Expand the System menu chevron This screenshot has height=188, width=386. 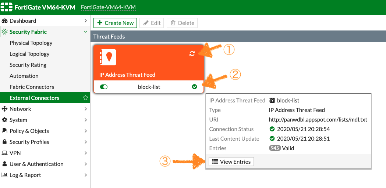(x=86, y=120)
